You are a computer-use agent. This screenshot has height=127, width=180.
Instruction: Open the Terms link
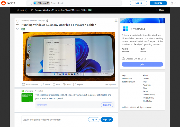click(146, 91)
